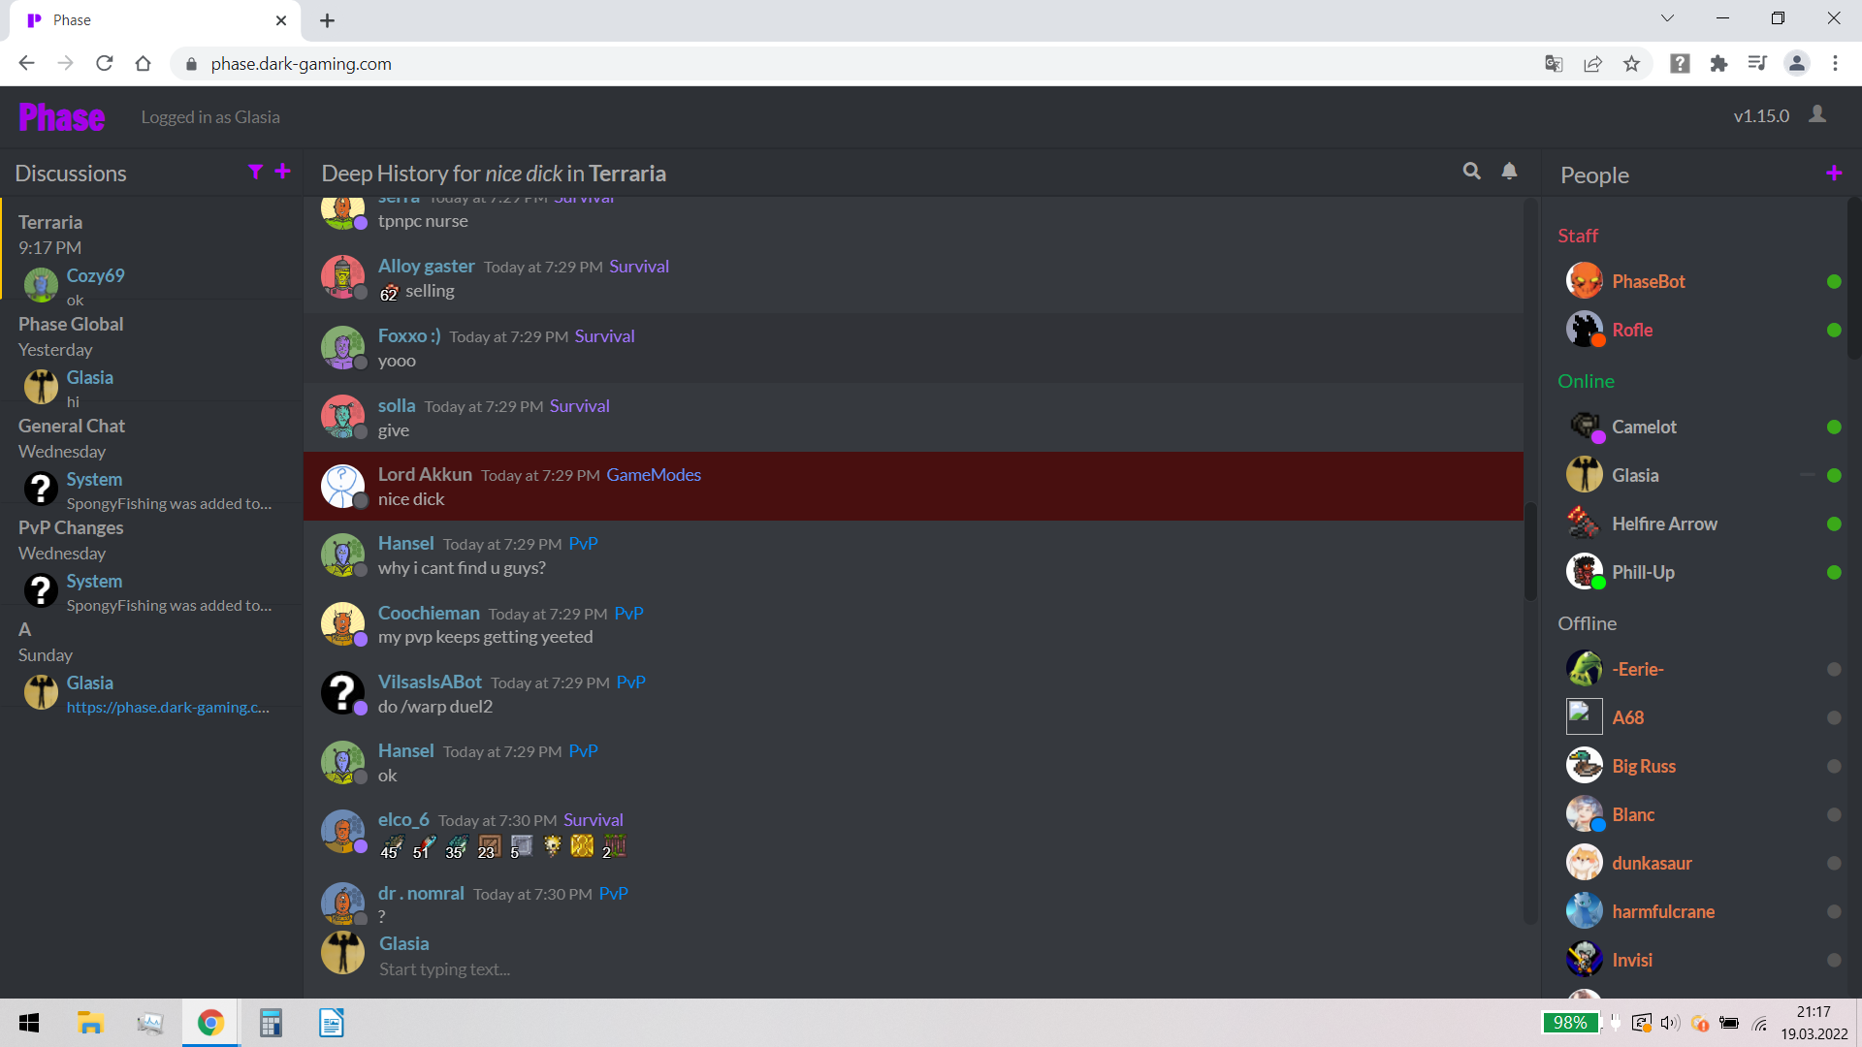Open the browser extensions puzzle icon

click(1718, 64)
